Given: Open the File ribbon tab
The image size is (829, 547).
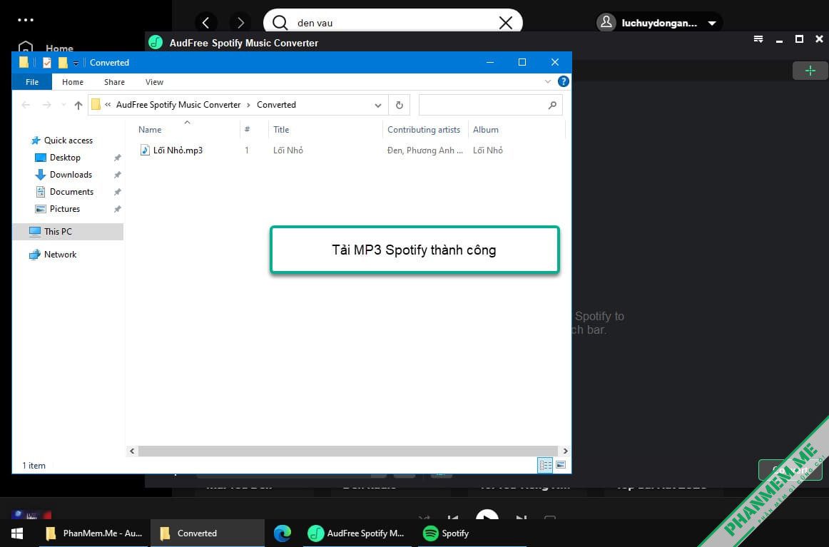Looking at the screenshot, I should tap(31, 82).
